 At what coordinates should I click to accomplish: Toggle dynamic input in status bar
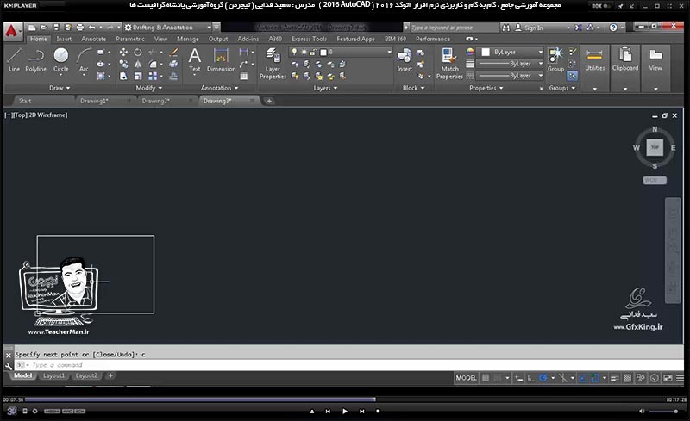(x=519, y=378)
